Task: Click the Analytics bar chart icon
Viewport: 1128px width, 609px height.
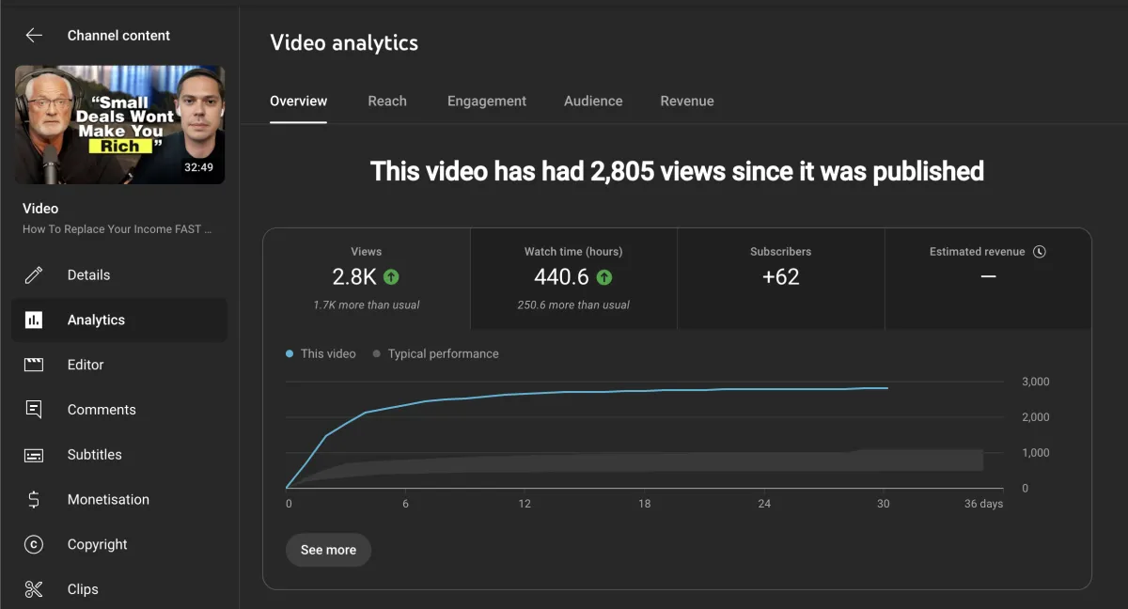Action: [x=34, y=320]
